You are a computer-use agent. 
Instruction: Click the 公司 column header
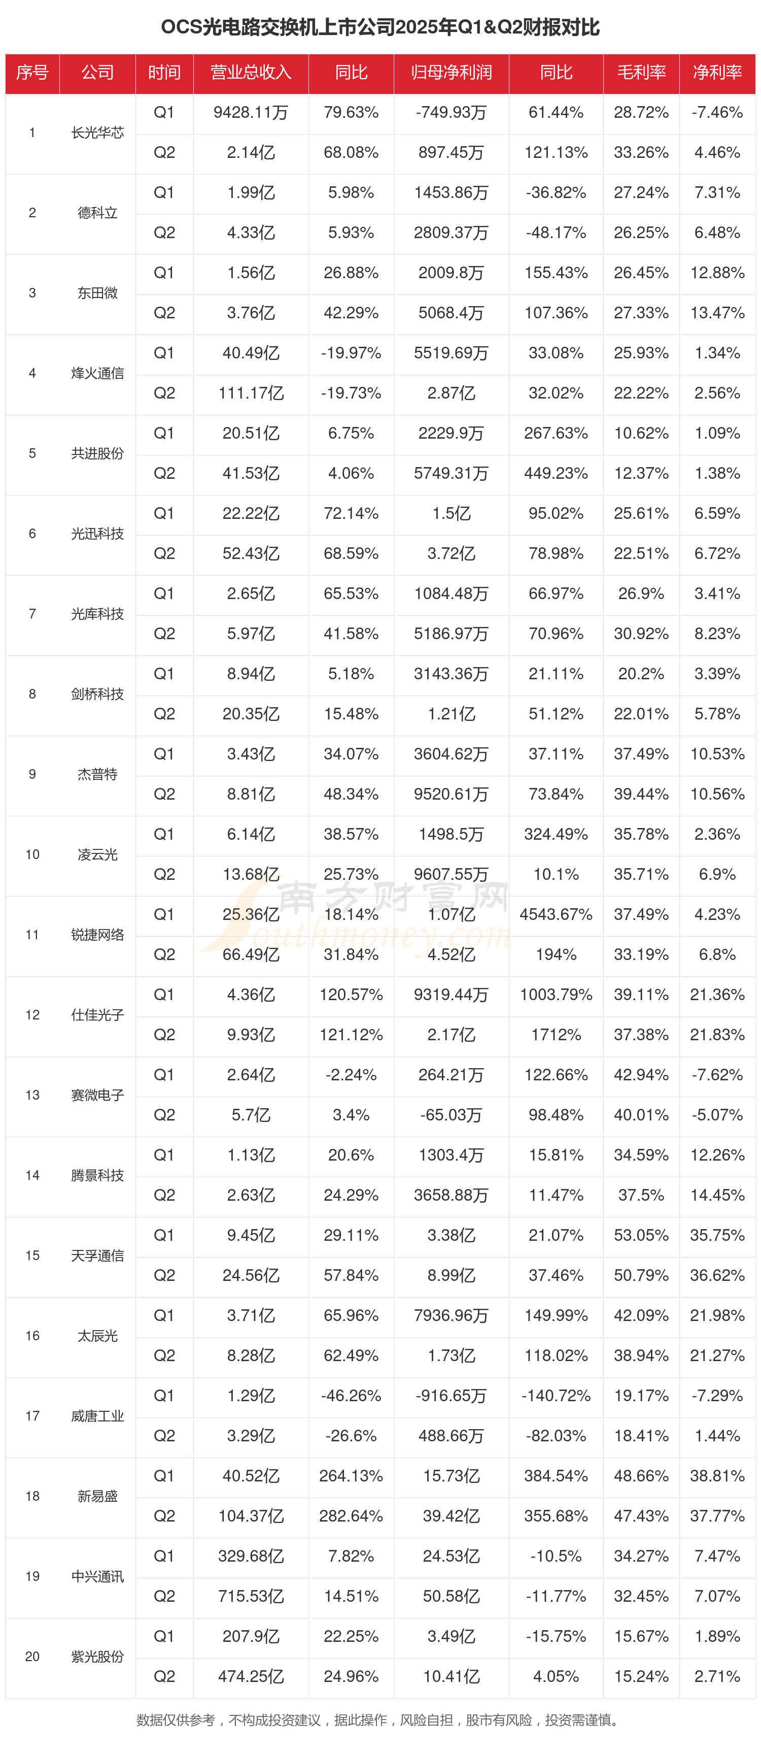coord(97,73)
